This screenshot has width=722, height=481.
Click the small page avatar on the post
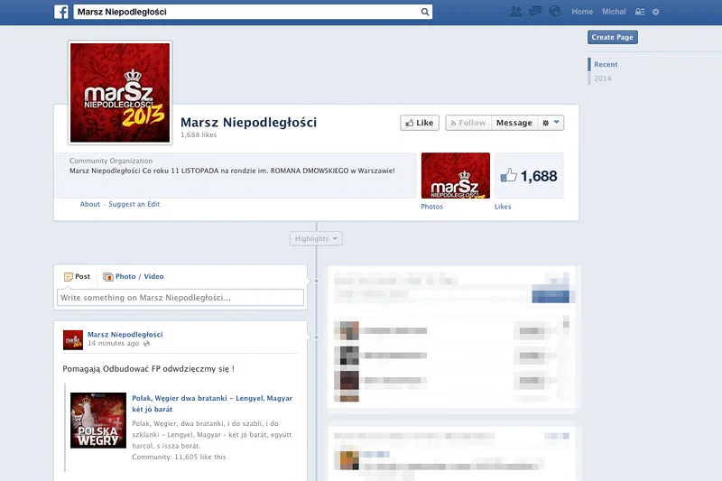click(x=73, y=339)
